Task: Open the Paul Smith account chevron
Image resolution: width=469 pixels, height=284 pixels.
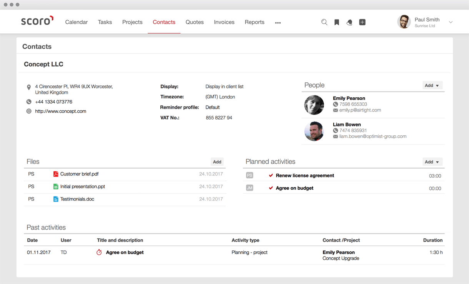Action: pos(451,22)
